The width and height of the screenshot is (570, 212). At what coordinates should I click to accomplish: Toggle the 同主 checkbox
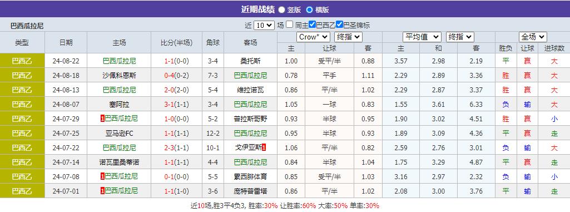(x=289, y=24)
